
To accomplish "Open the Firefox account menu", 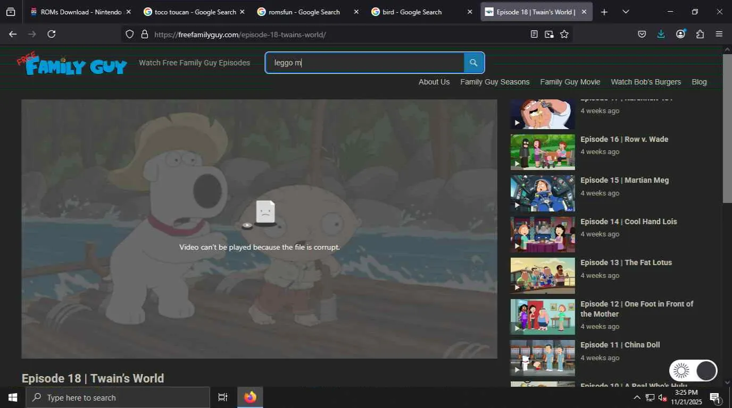I will [x=680, y=34].
